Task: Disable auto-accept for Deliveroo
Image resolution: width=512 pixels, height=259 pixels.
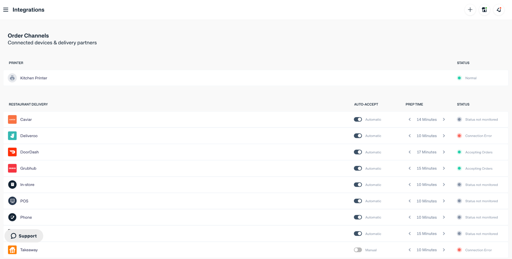Action: click(358, 136)
